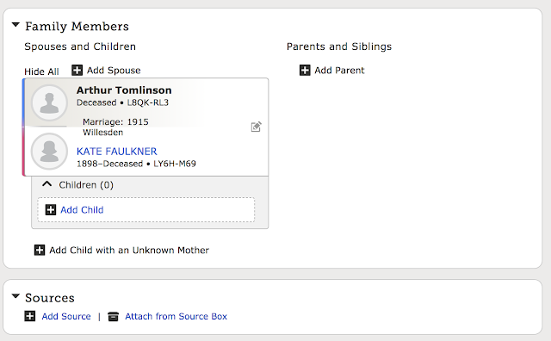This screenshot has height=341, width=551.
Task: Select Arthur Tomlinson's name
Action: click(124, 90)
